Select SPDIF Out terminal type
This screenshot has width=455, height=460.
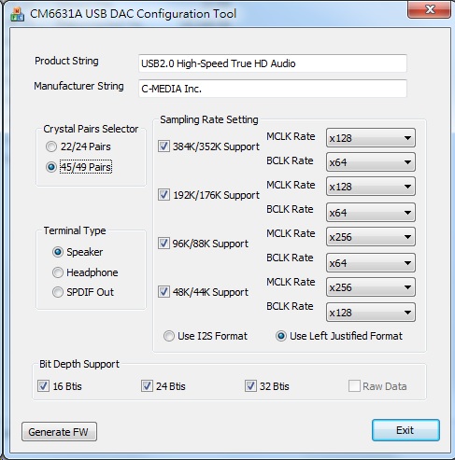tap(58, 292)
